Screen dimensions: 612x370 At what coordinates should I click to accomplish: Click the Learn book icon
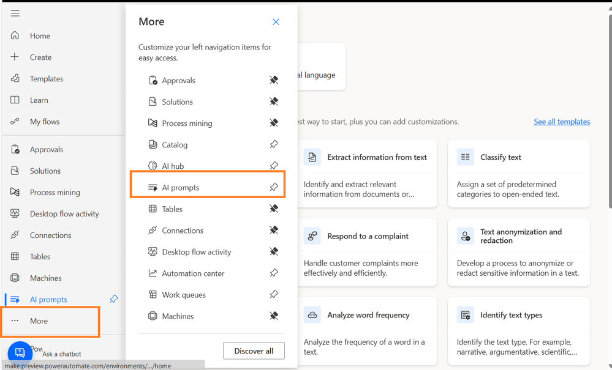pyautogui.click(x=15, y=100)
